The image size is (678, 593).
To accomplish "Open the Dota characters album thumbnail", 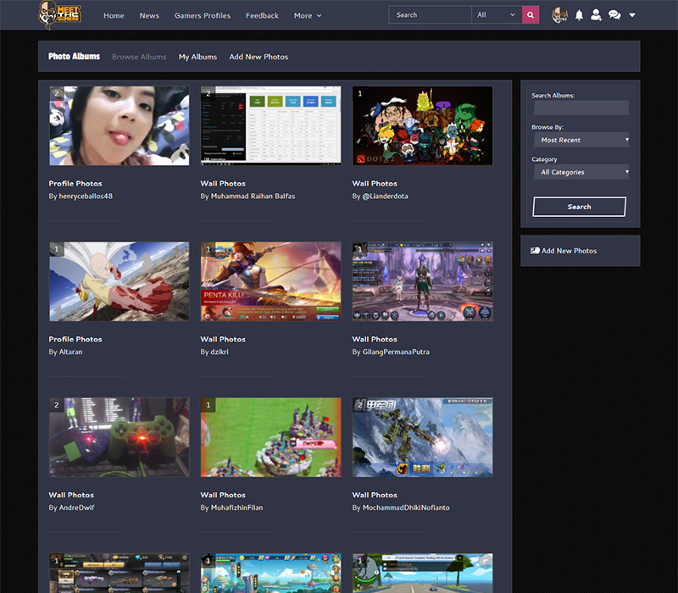I will [x=422, y=125].
